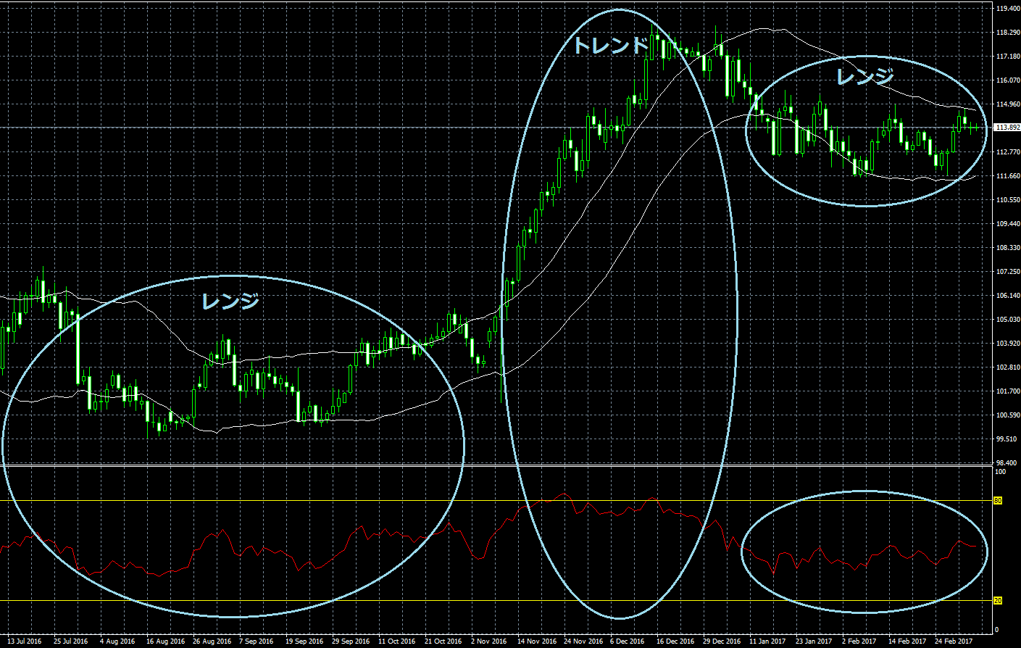The width and height of the screenshot is (1021, 648).
Task: Click the 100 label on the indicator scale
Action: (x=1001, y=472)
